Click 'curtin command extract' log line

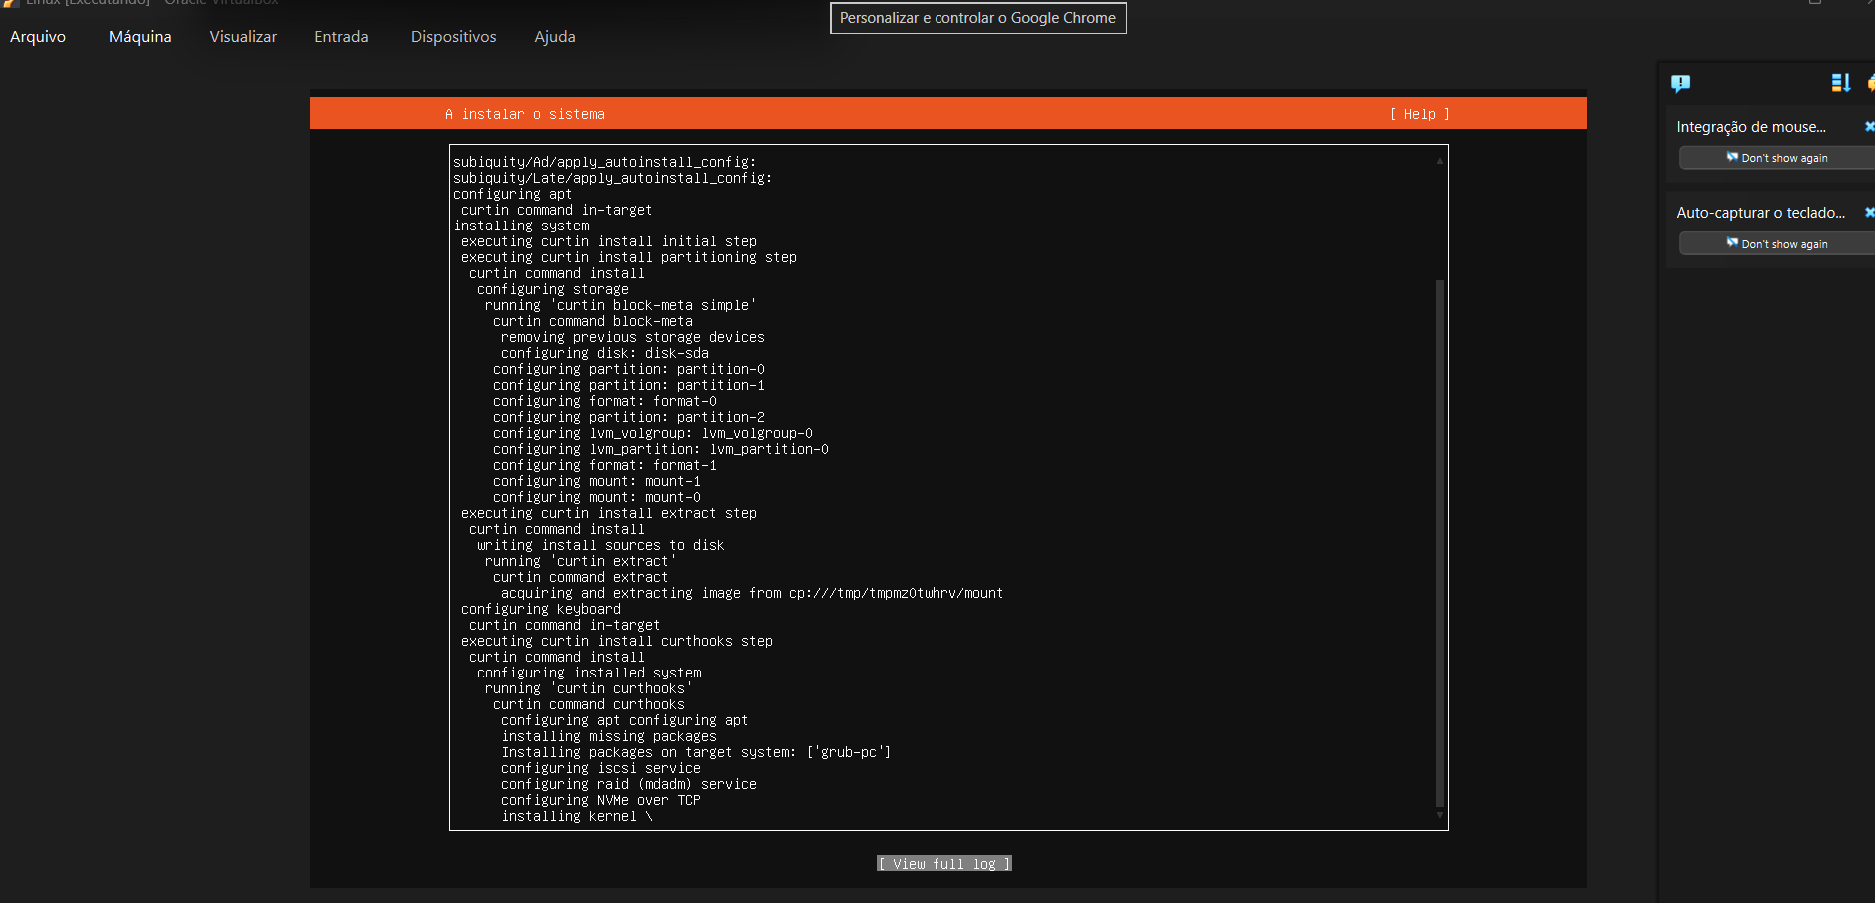click(581, 577)
